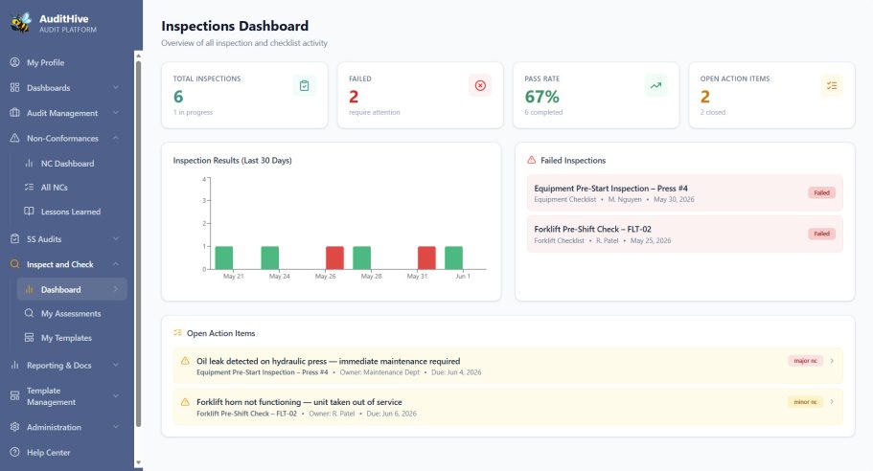
Task: Collapse the Non-Conformances section chevron
Action: coord(116,138)
